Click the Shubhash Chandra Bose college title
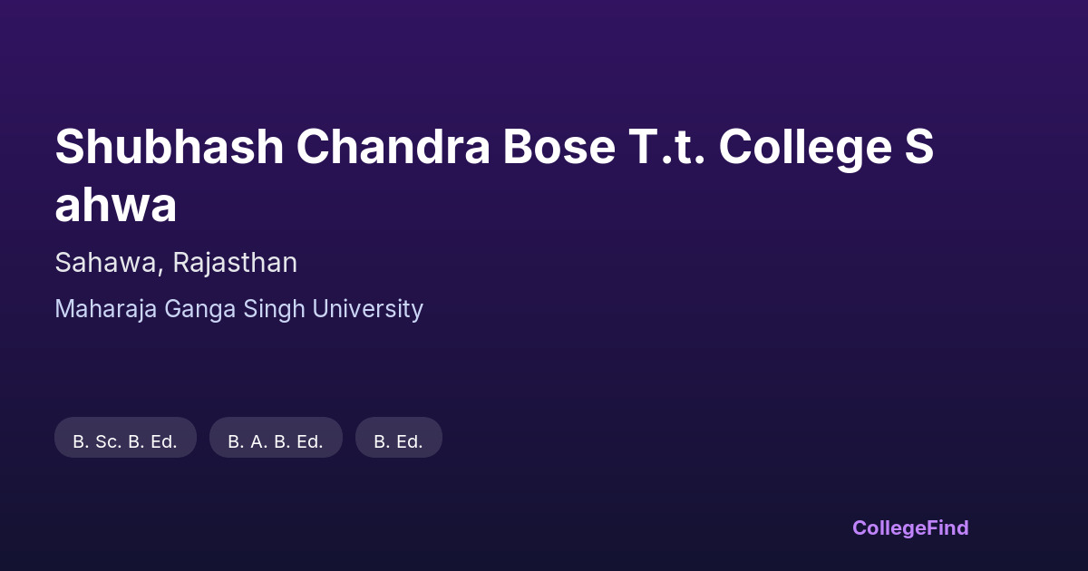 tap(494, 147)
